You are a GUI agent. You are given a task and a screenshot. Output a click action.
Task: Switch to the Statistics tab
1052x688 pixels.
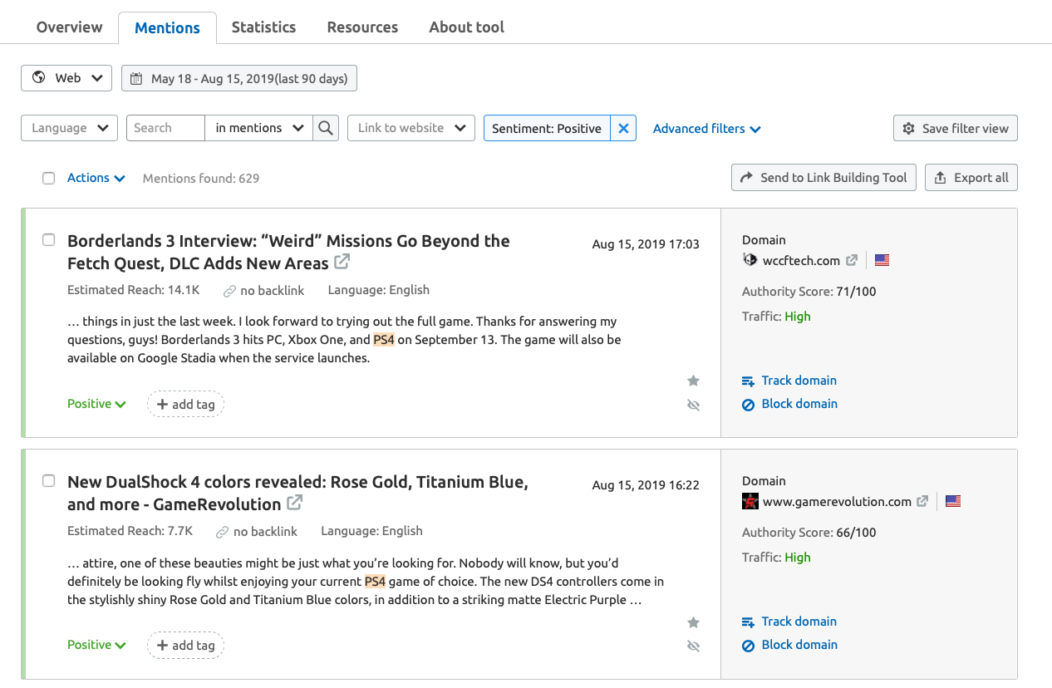tap(263, 27)
